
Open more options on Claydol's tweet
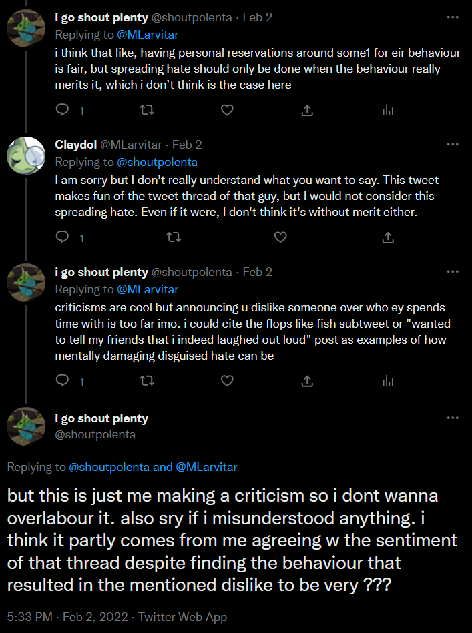(453, 144)
